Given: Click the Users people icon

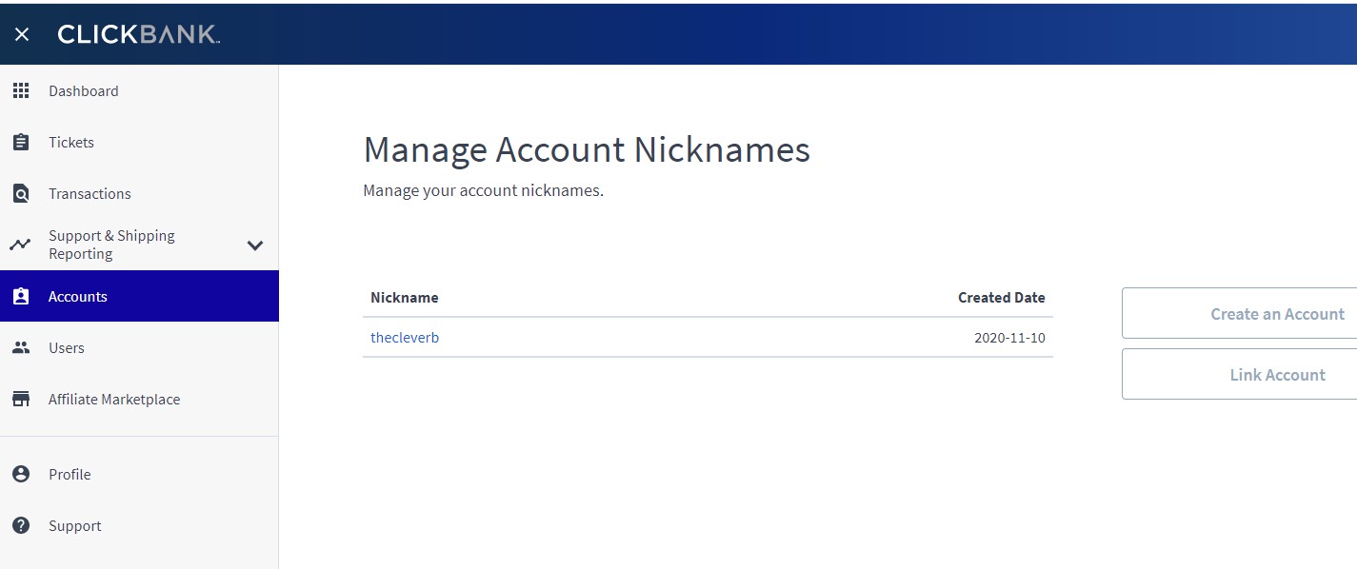Looking at the screenshot, I should 21,347.
